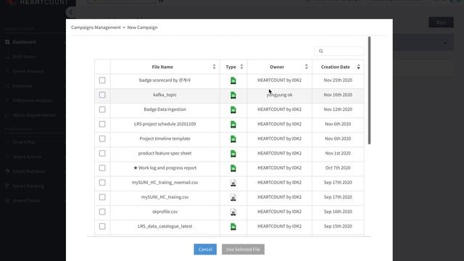This screenshot has width=464, height=261.
Task: Click Use Selected File button
Action: pos(243,249)
